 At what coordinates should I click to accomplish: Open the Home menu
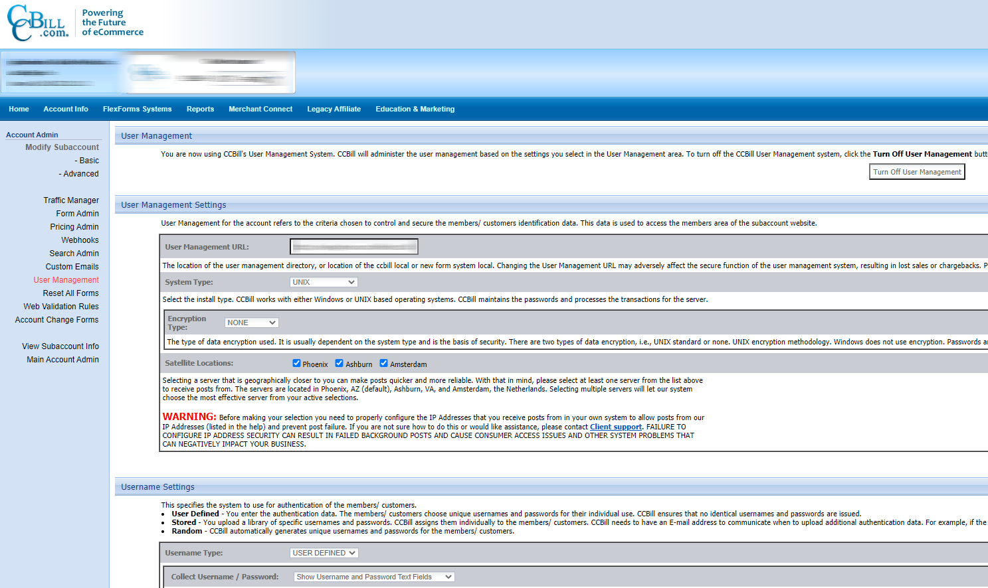(x=19, y=109)
